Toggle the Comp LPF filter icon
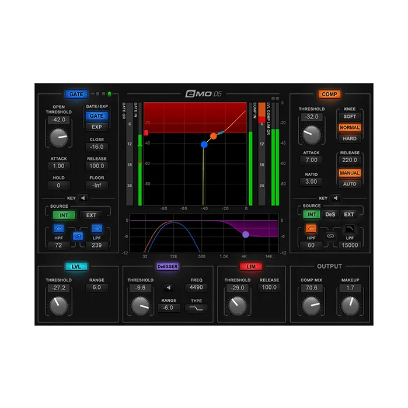Viewport: 408px width, 408px height. click(350, 228)
